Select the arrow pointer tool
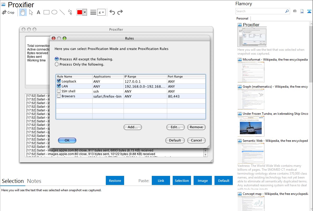313x211 pixels. (31, 12)
